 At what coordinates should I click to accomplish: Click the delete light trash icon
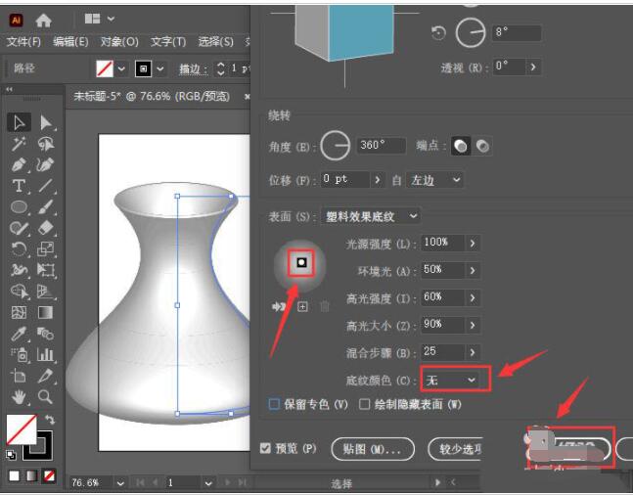pos(325,307)
